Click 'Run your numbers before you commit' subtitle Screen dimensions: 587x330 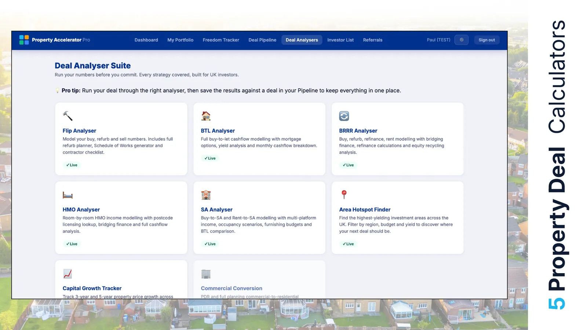pyautogui.click(x=147, y=75)
